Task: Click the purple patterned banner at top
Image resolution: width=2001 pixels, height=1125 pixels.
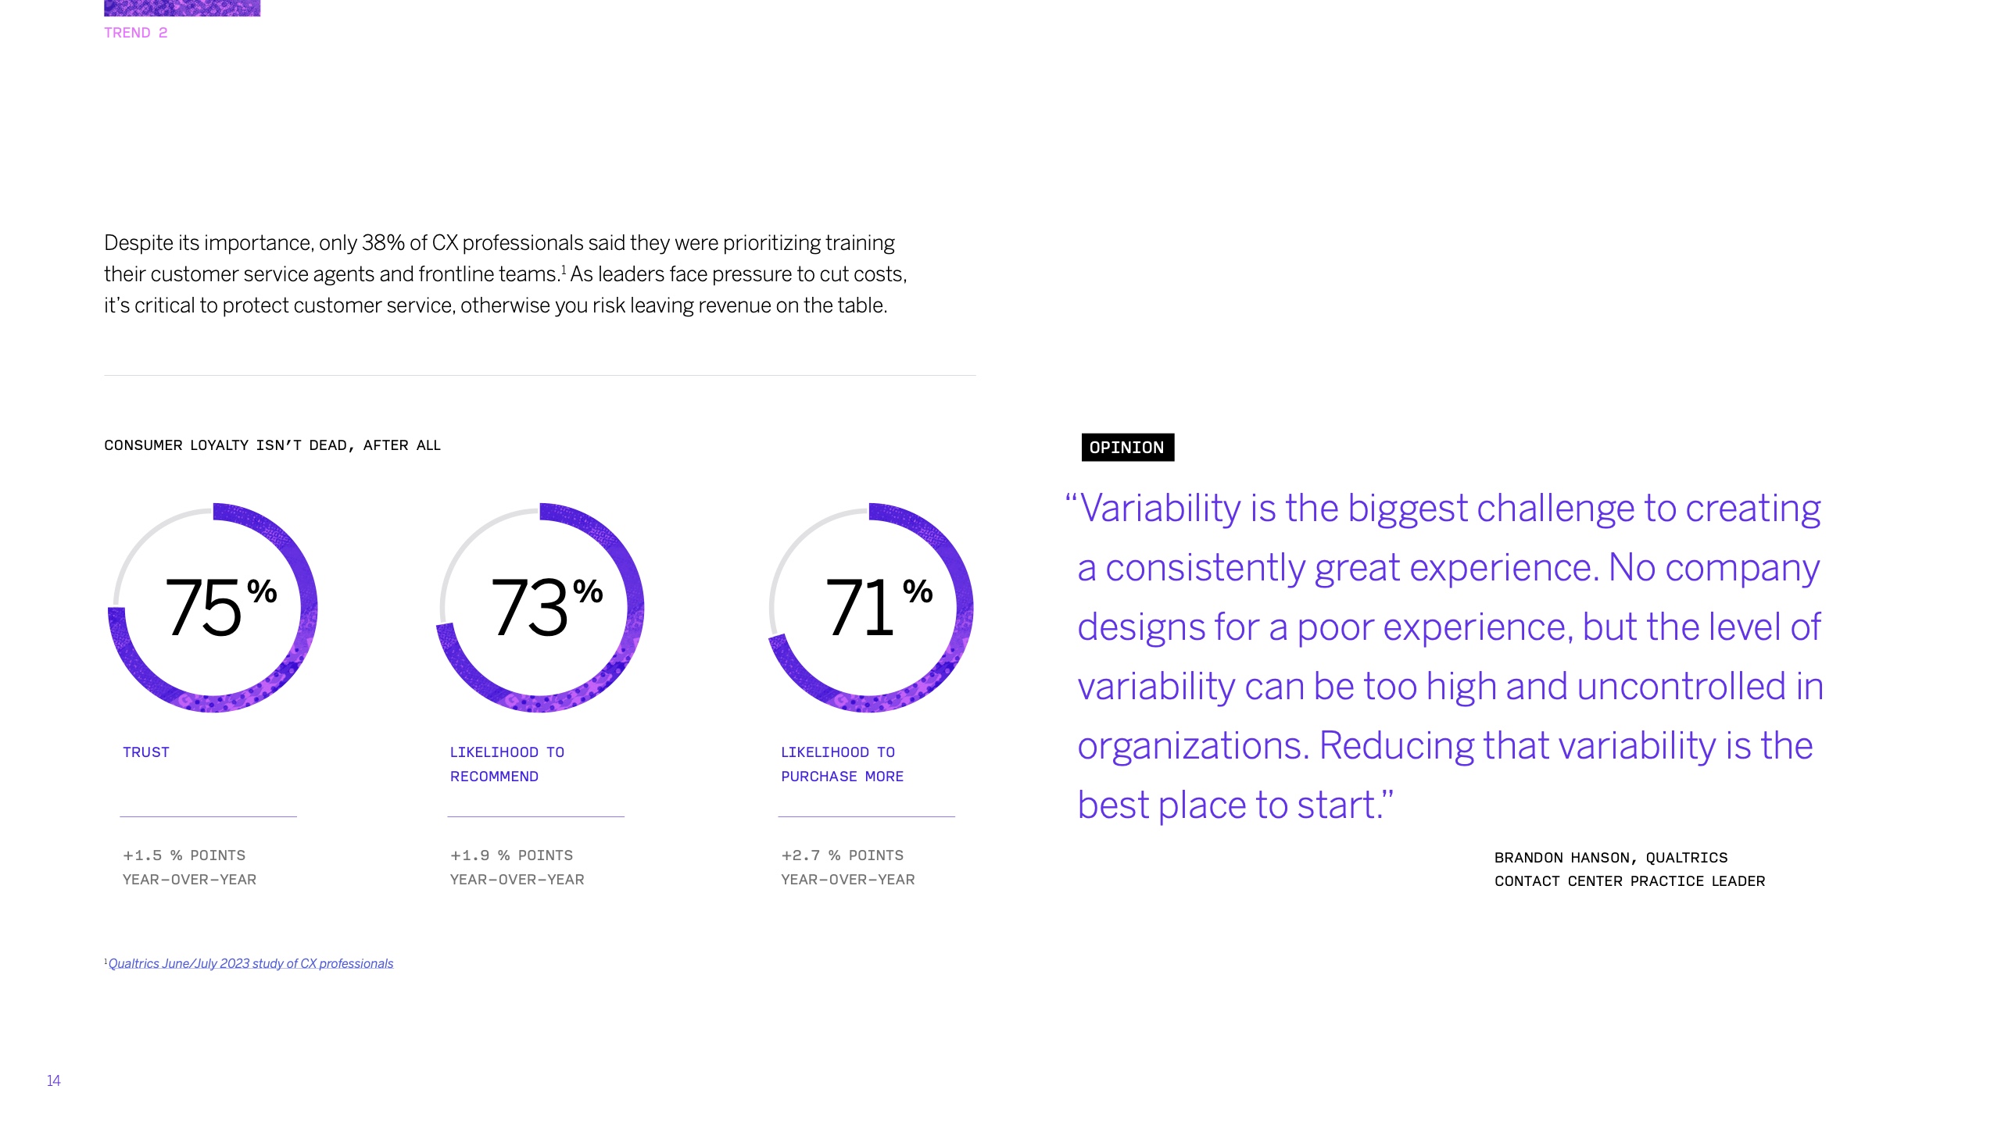Action: [181, 8]
